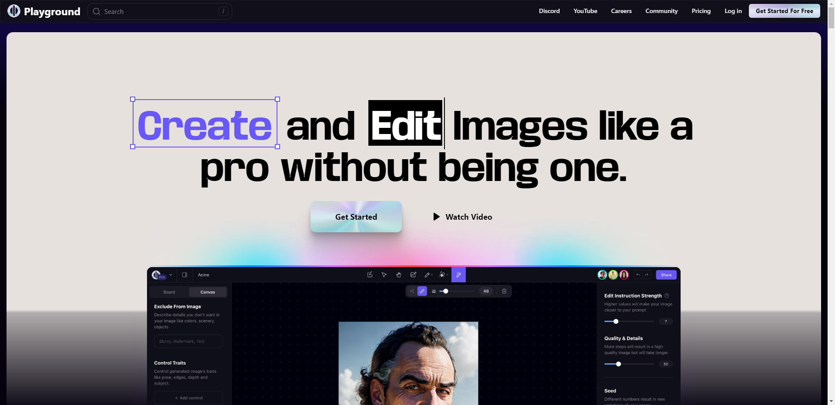
Task: Switch to the Canvas tab
Action: pyautogui.click(x=208, y=292)
